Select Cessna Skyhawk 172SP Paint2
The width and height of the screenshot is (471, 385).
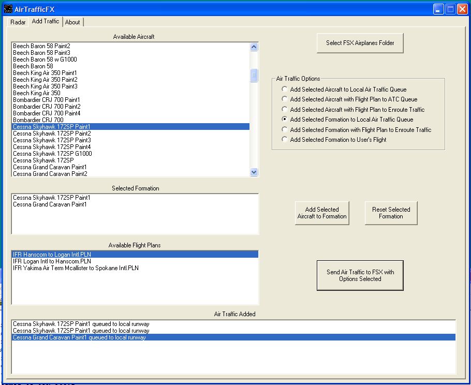click(130, 134)
